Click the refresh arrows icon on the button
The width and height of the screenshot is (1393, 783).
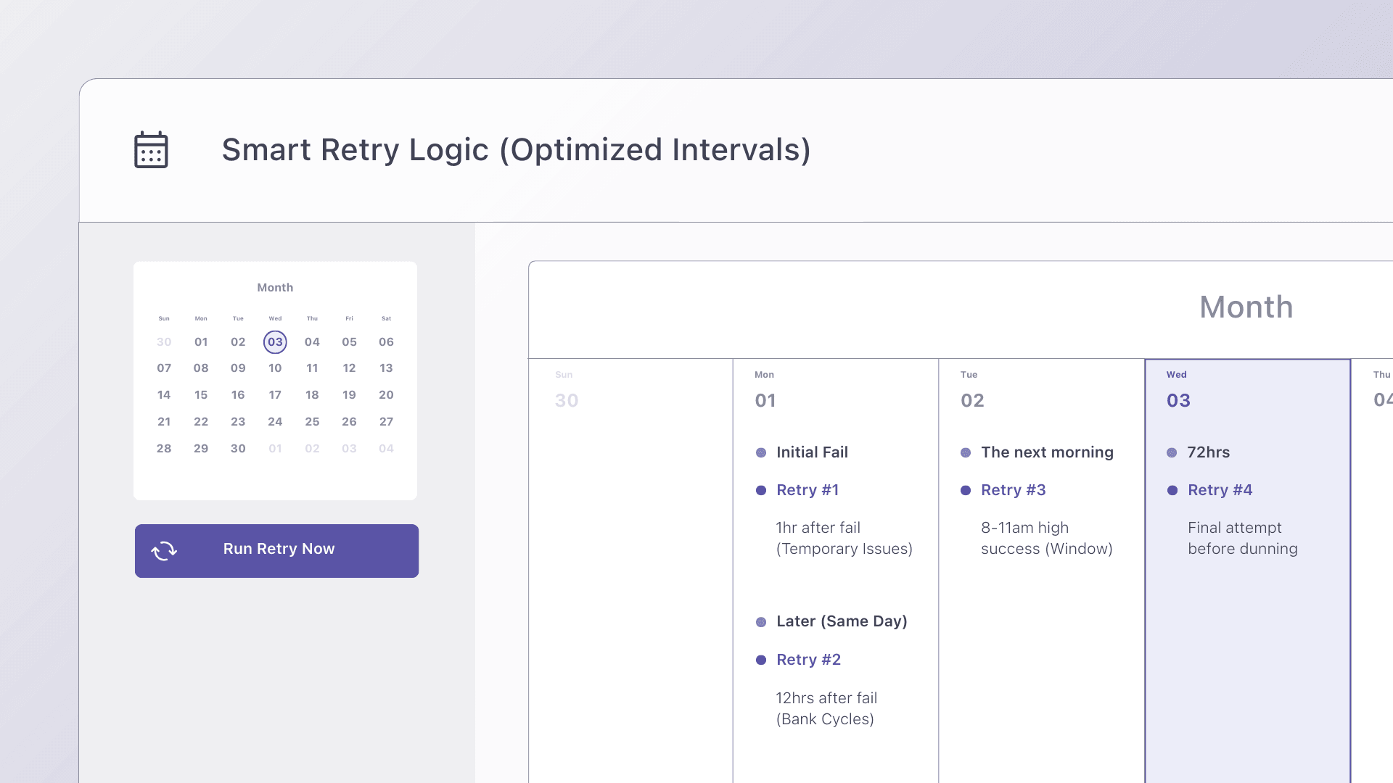point(164,551)
